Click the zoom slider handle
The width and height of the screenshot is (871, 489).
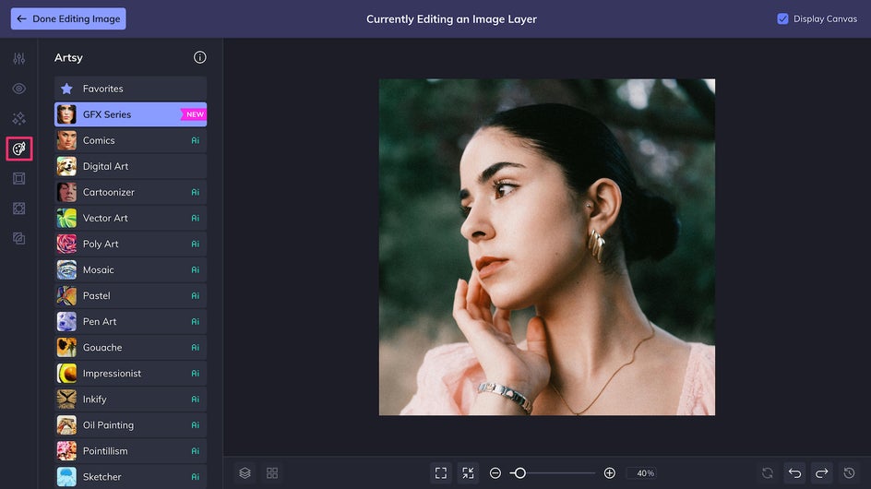click(520, 473)
